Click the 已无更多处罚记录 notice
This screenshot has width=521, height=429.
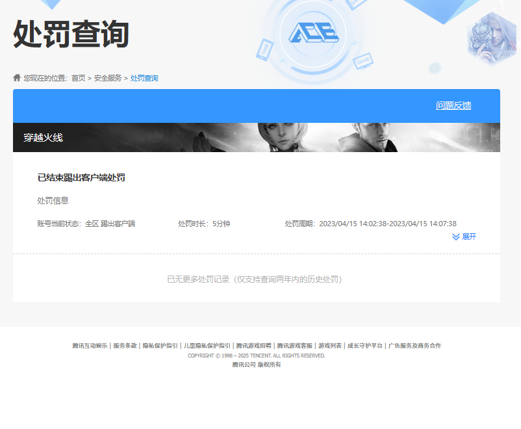click(x=255, y=279)
